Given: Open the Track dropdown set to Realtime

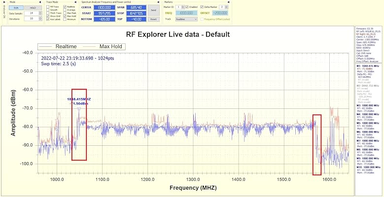Looking at the screenshot, I should (186, 19).
